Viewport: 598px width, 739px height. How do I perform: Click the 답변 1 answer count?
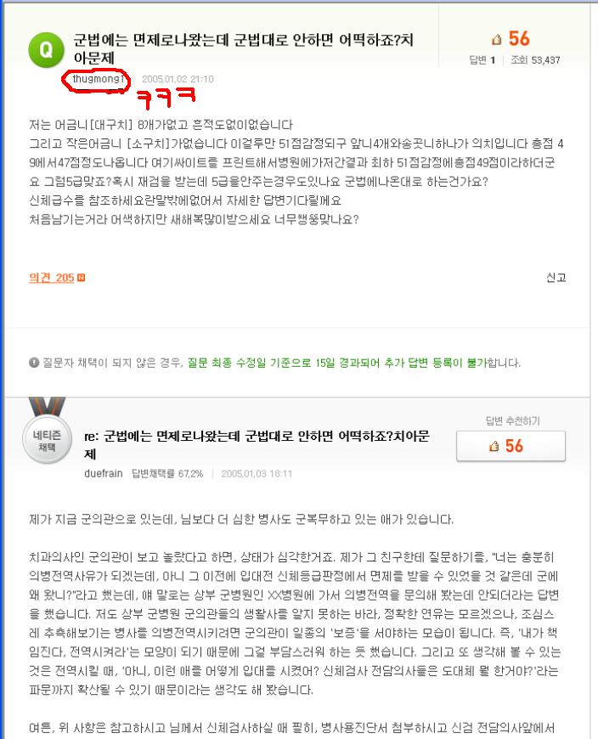[482, 59]
